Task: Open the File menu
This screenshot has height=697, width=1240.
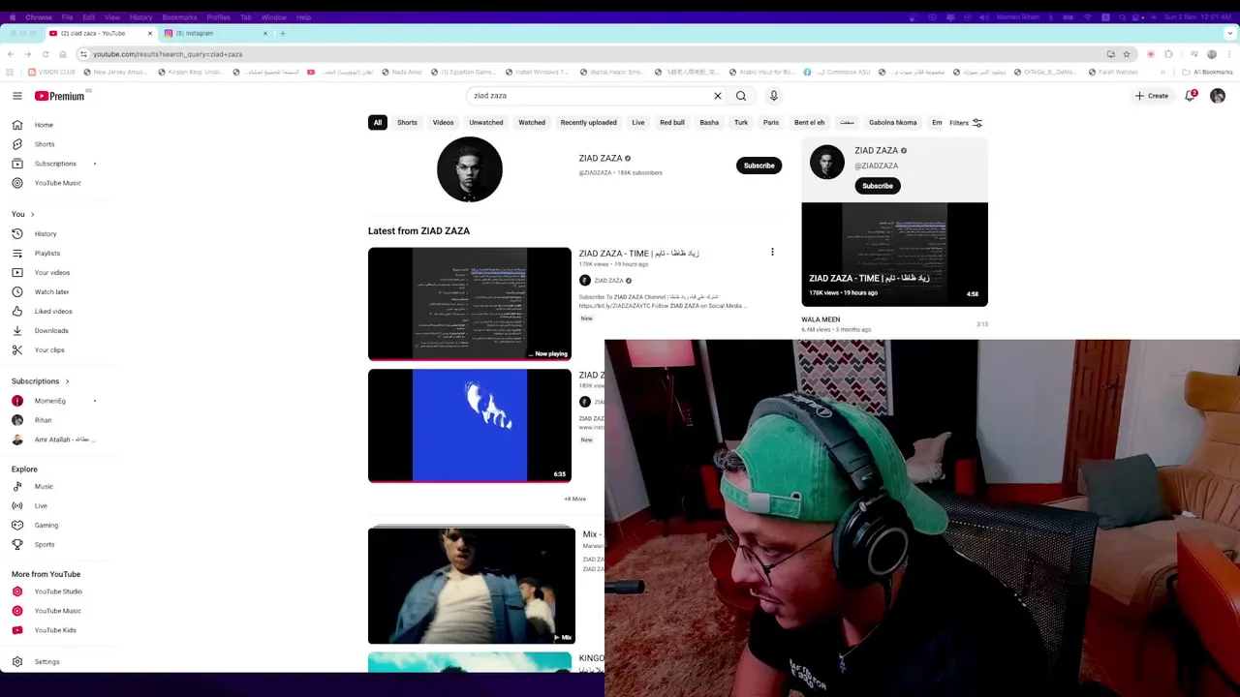Action: [x=67, y=17]
